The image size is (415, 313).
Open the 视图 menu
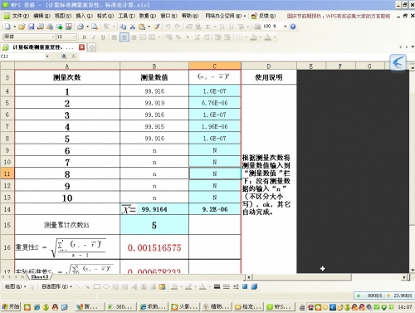click(x=63, y=16)
